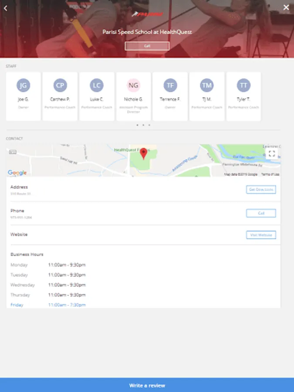Image resolution: width=294 pixels, height=392 pixels.
Task: Select the first staff carousel page dot
Action: click(x=137, y=125)
